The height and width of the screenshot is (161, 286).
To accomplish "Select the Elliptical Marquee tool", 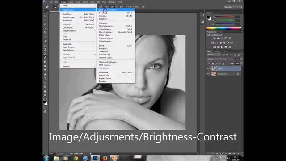I will (45, 20).
